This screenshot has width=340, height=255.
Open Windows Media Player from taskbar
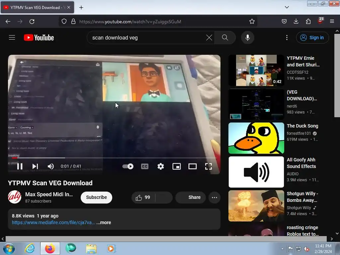112,248
